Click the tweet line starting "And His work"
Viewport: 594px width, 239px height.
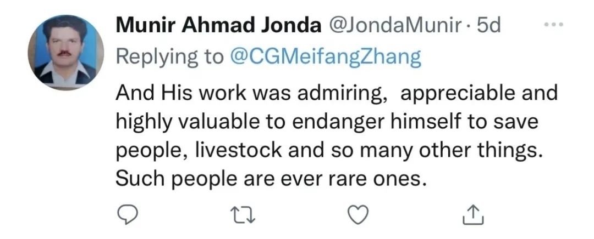[337, 93]
